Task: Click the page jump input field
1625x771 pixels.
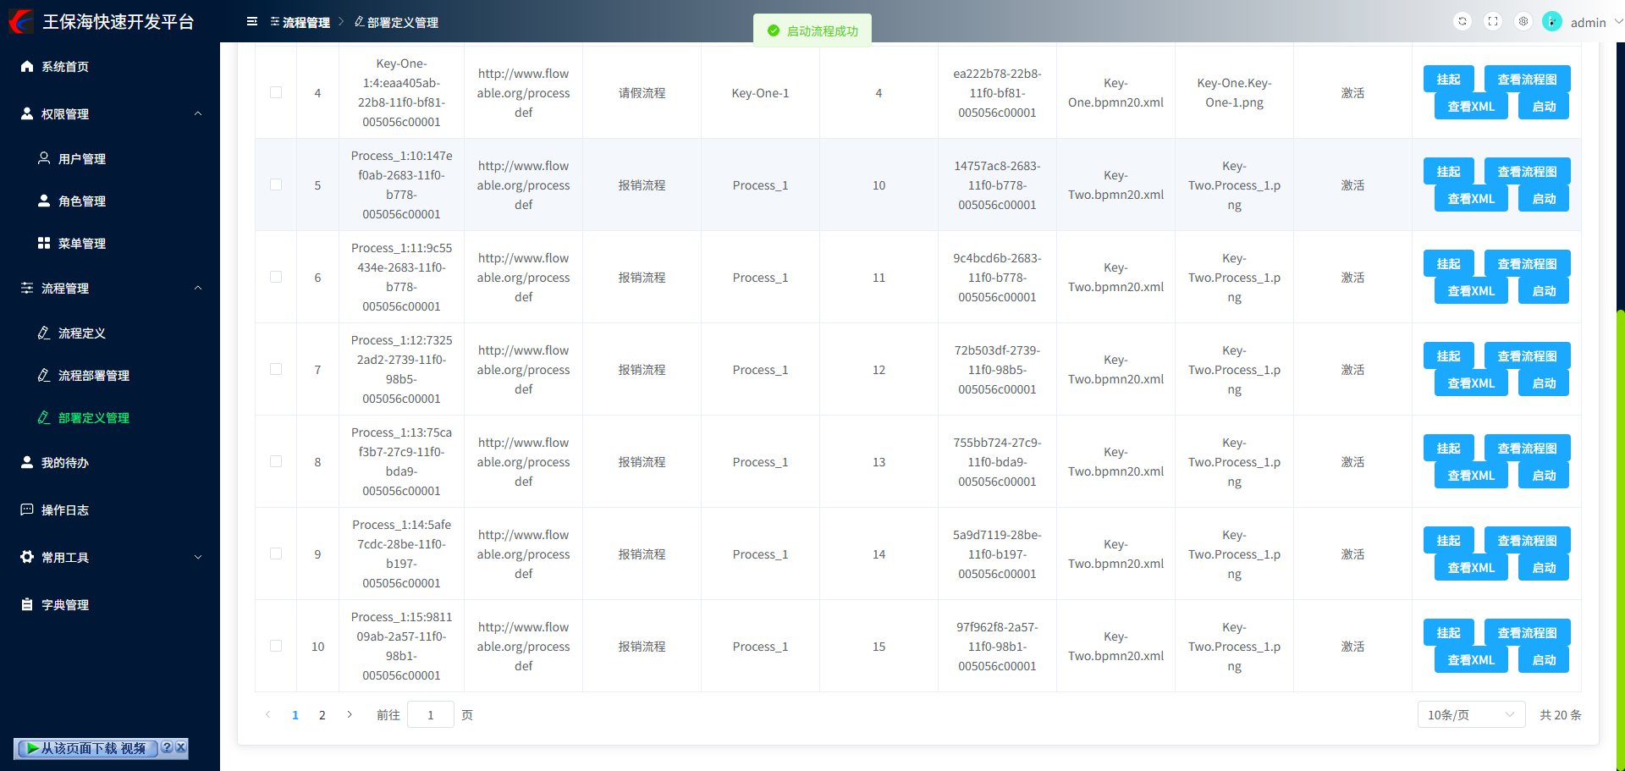Action: 430,715
